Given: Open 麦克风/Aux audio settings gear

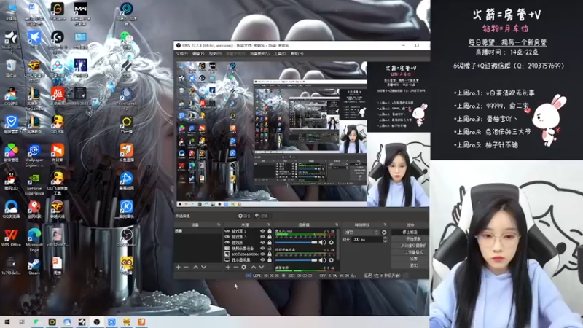Looking at the screenshot, I should (x=331, y=243).
